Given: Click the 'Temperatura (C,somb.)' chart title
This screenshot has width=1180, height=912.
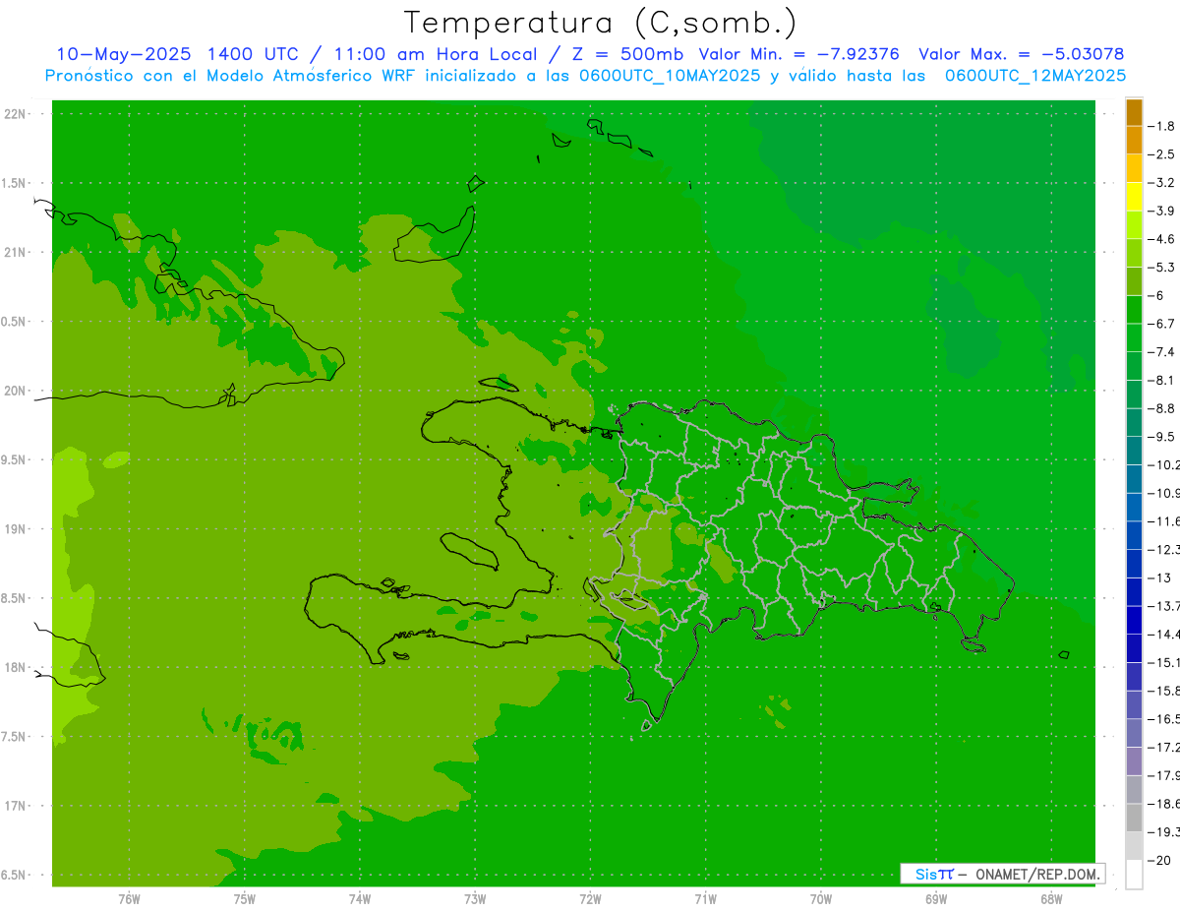Looking at the screenshot, I should coord(601,23).
